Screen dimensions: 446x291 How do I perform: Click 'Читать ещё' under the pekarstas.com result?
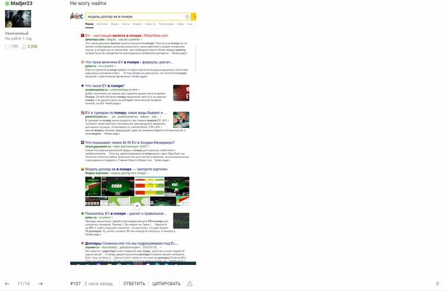point(179,53)
